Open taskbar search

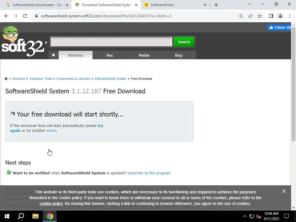(x=21, y=216)
